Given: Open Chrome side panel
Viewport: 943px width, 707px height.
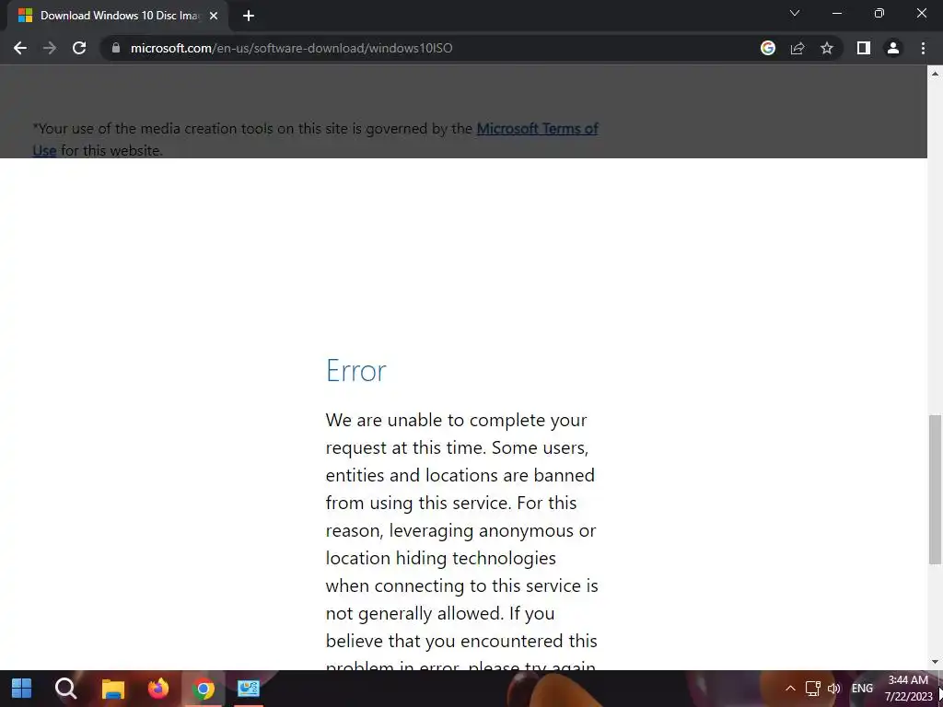Looking at the screenshot, I should [864, 48].
